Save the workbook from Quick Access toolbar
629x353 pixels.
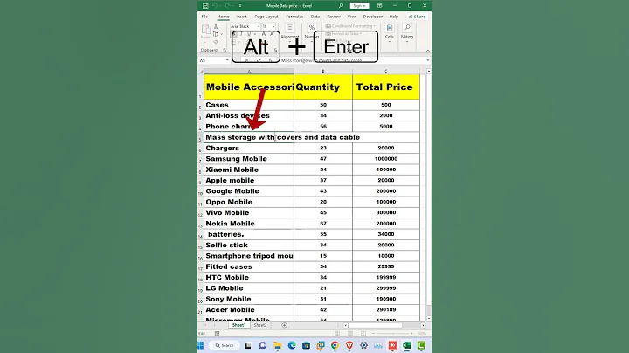pyautogui.click(x=205, y=6)
